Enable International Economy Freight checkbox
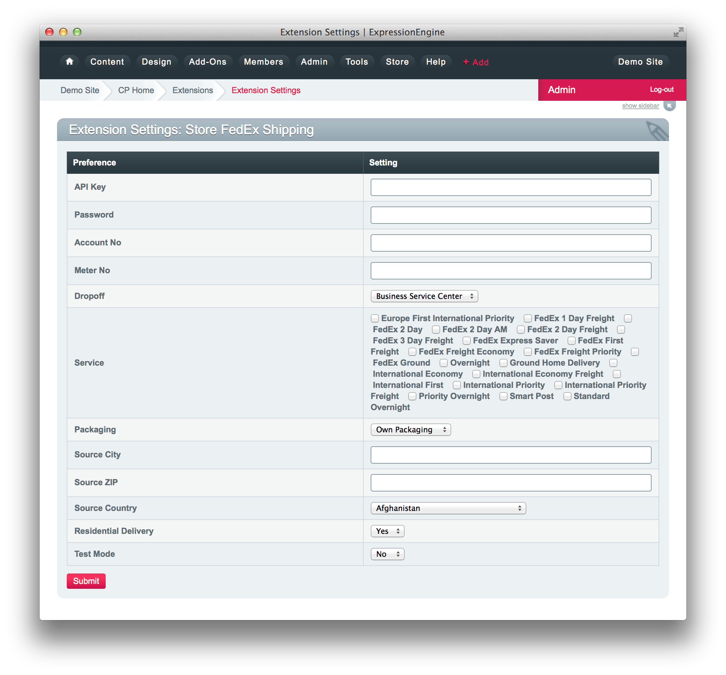 pos(476,374)
